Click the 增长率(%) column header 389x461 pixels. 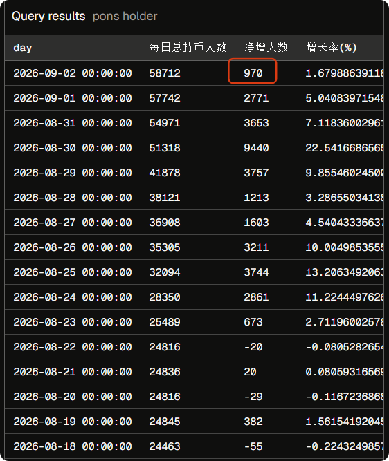point(332,47)
